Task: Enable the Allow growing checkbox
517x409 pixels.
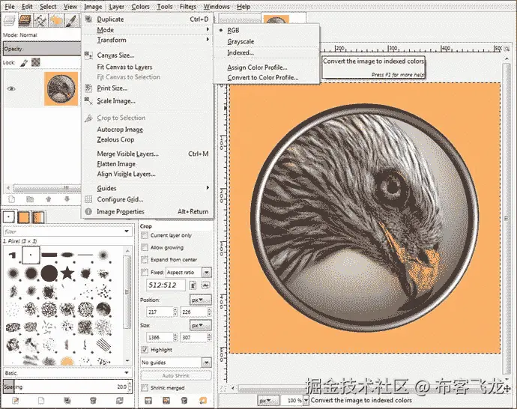Action: 145,247
